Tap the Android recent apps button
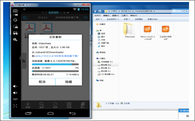Viewport: 195px width, 121px height. click(28, 113)
